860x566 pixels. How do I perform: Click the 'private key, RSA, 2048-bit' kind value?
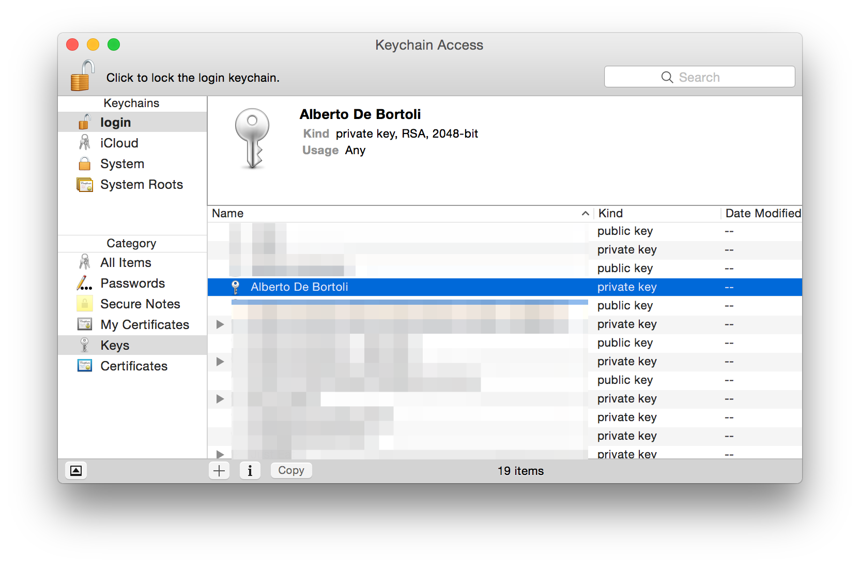click(x=407, y=133)
